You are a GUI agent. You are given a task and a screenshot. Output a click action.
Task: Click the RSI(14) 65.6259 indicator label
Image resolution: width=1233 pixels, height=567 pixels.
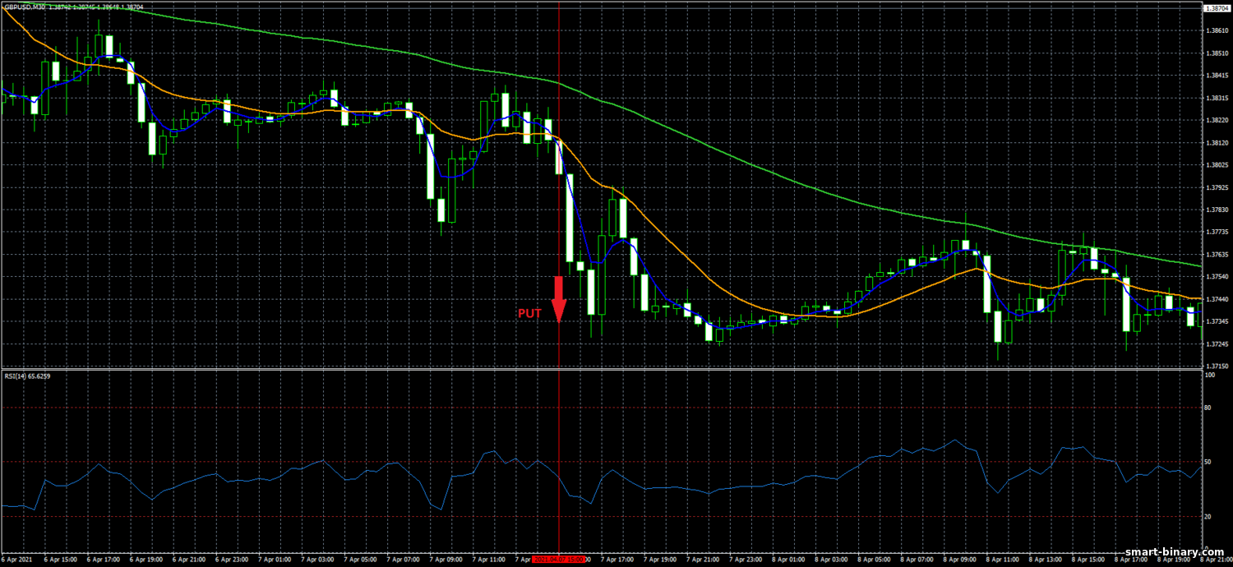pos(28,376)
